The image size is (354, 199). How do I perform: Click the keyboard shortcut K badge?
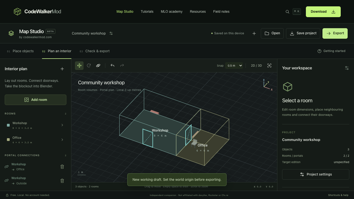[x=297, y=12]
